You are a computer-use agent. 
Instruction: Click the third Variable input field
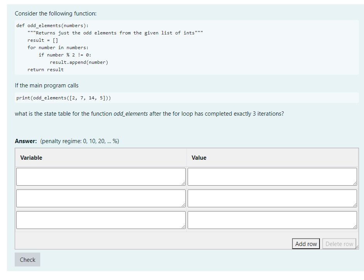pos(101,220)
